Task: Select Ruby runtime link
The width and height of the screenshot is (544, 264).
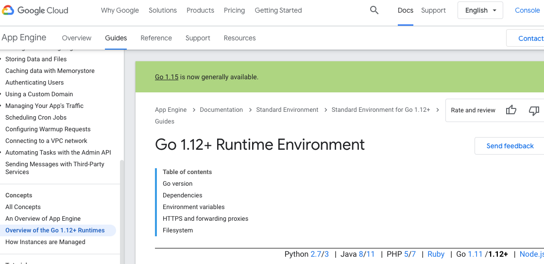Action: pos(436,254)
